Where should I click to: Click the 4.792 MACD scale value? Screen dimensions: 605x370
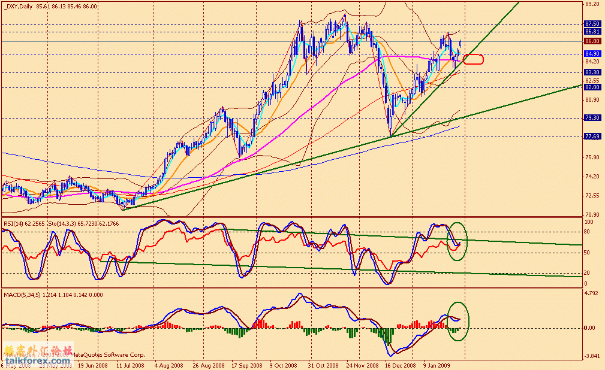591,293
